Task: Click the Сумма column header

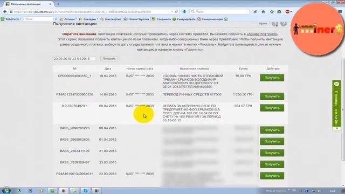Action: point(243,68)
